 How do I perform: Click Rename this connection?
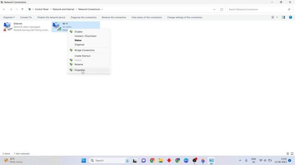114,17
